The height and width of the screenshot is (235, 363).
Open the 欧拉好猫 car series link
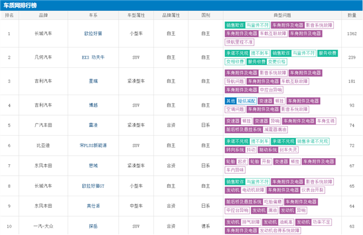[x=93, y=33]
